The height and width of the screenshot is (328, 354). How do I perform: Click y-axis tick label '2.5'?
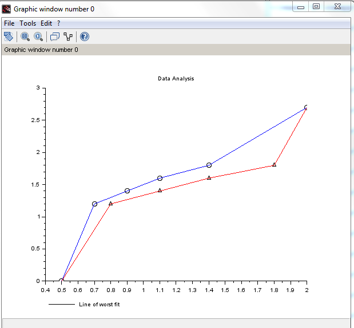point(35,120)
